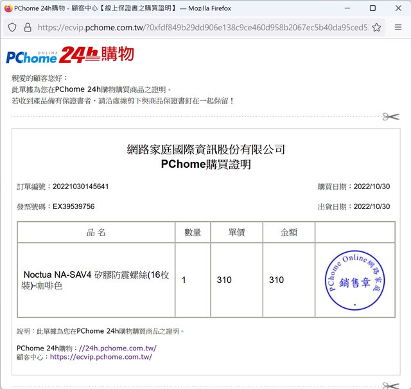411x389 pixels.
Task: Bookmark this page with the star icon
Action: click(377, 28)
